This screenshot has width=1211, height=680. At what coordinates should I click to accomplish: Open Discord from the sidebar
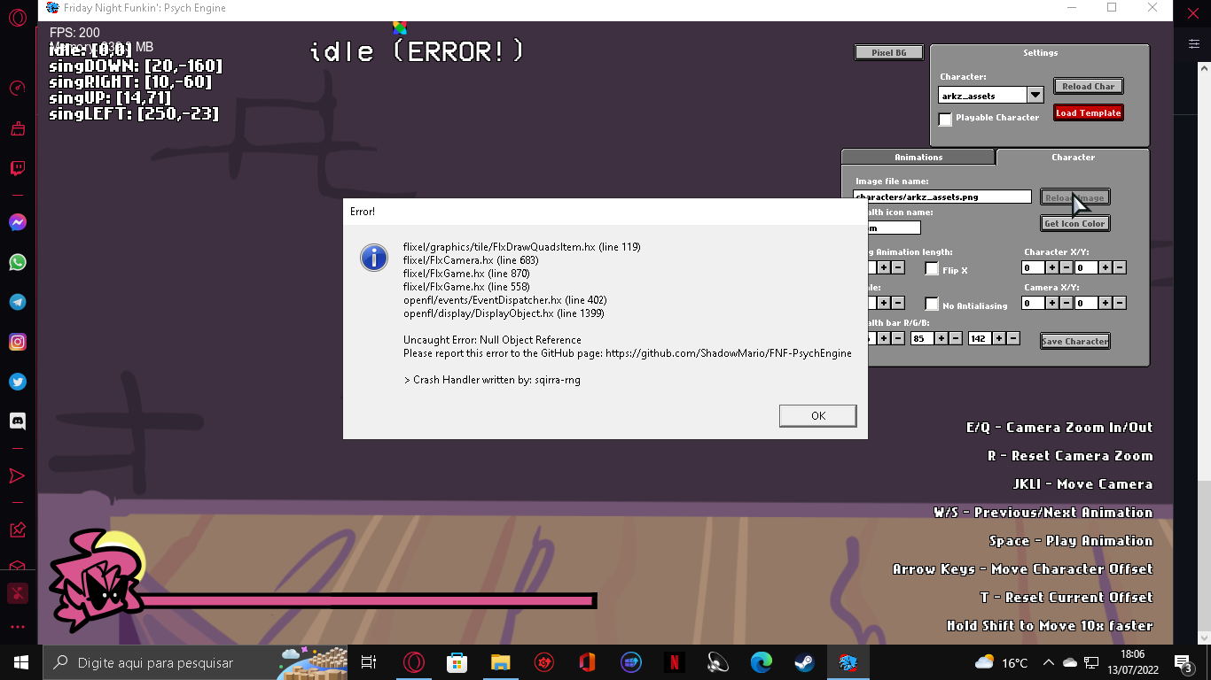(17, 421)
